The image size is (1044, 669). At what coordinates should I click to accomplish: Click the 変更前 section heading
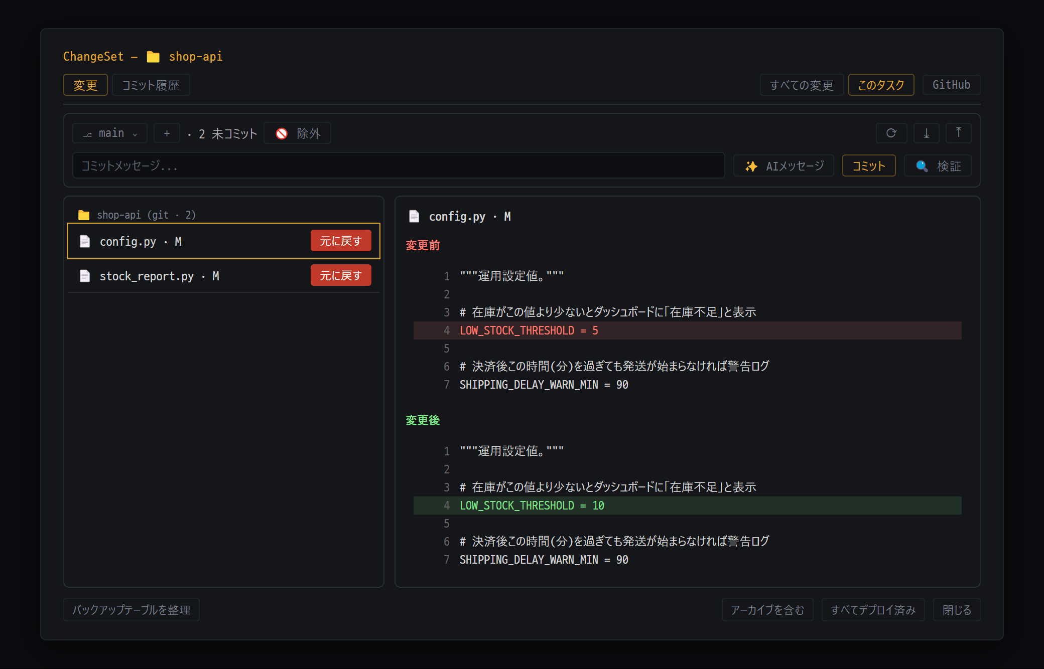pos(423,245)
